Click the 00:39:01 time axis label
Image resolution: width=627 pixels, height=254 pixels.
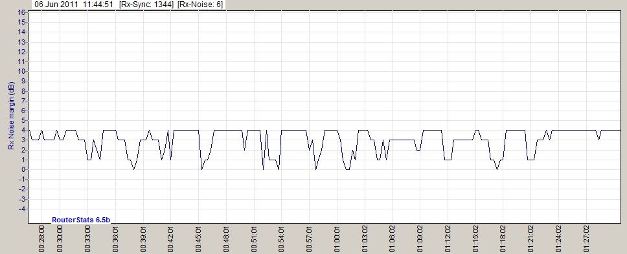click(x=143, y=238)
